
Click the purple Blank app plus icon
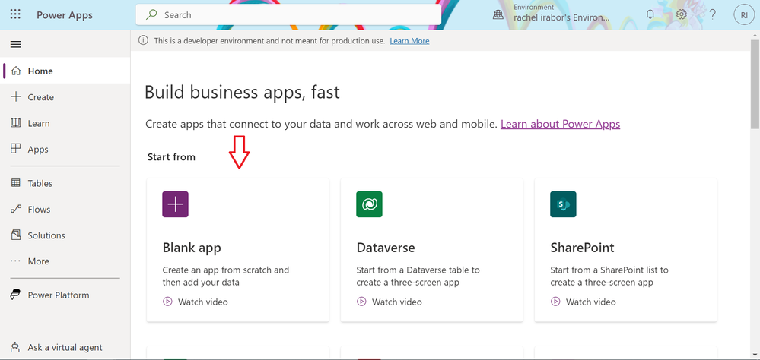pos(176,204)
